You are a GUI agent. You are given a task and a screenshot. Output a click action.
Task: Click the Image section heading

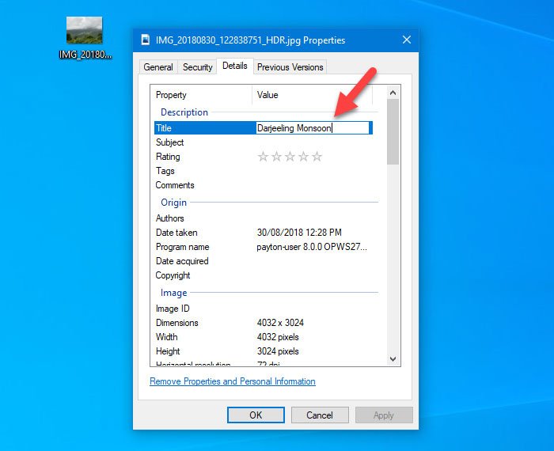point(173,293)
